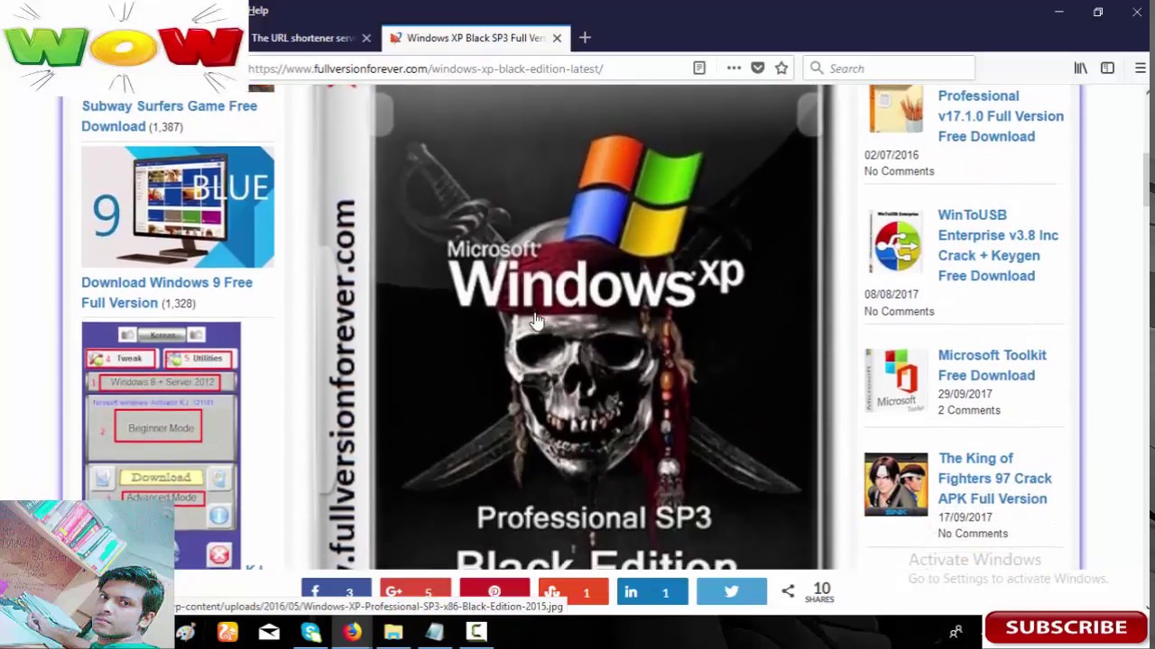Open Professional v17.1.0 Full Version link
1155x649 pixels.
click(1001, 115)
